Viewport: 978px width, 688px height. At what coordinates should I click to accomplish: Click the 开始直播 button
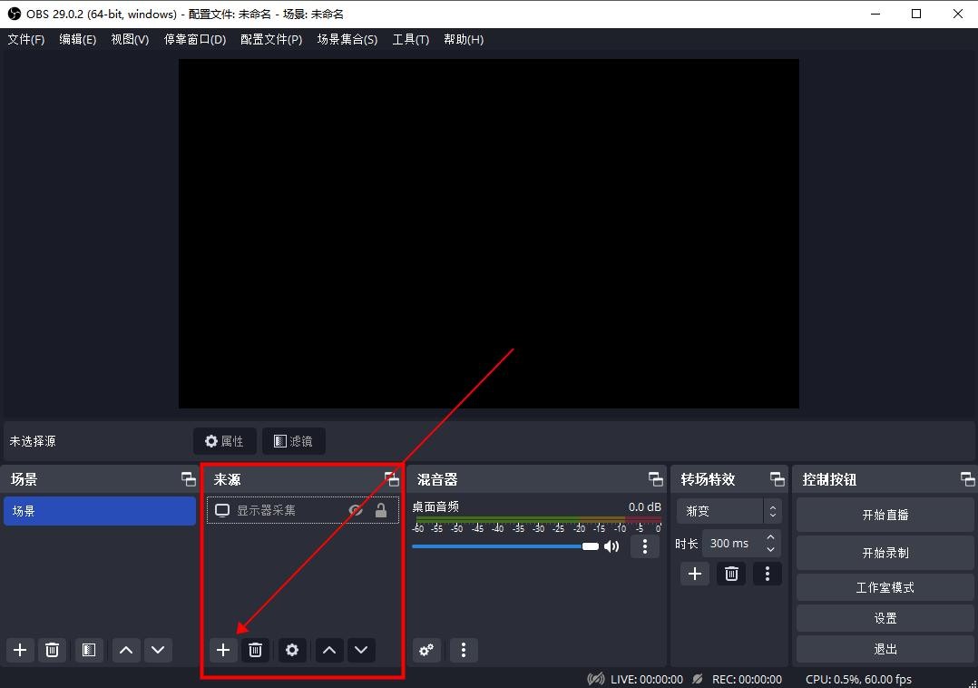click(x=885, y=515)
